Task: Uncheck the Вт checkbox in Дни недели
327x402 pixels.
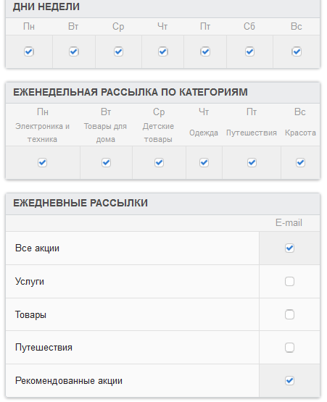Action: [74, 51]
